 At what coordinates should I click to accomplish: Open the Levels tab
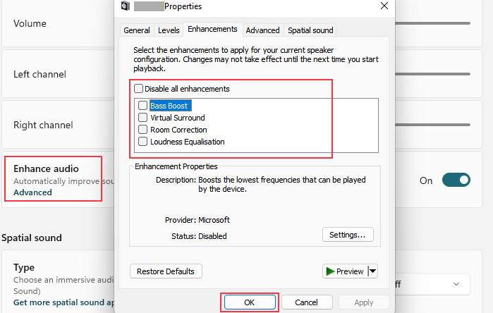169,30
